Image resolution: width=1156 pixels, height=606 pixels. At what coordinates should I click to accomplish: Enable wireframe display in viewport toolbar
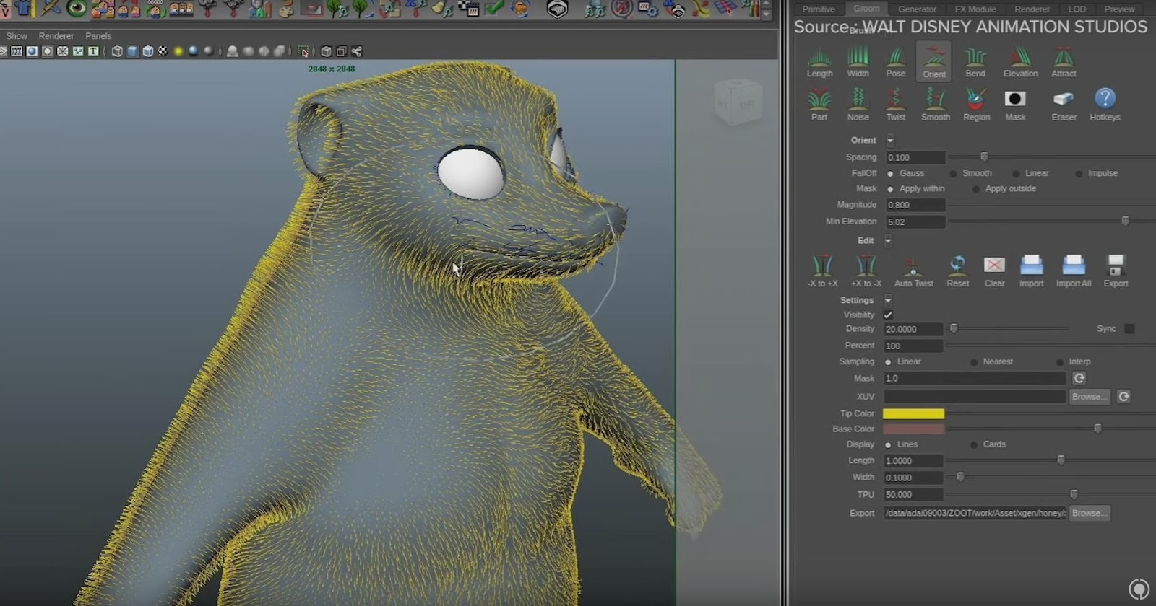117,51
